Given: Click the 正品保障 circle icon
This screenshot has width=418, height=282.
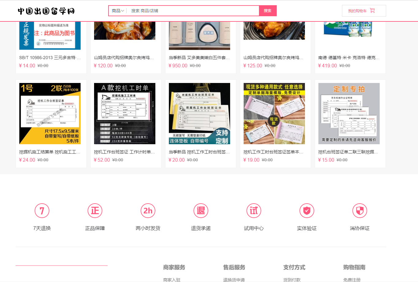Looking at the screenshot, I should (x=95, y=211).
